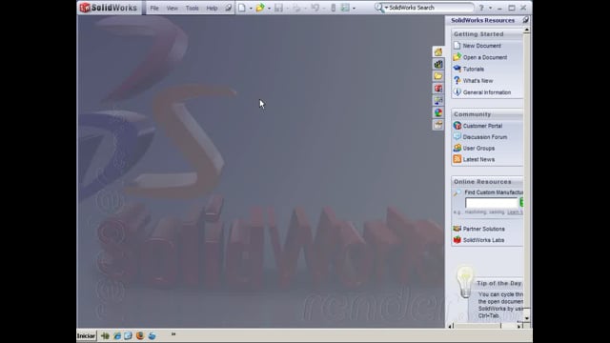Open the SolidWorks Search type dropdown

[386, 8]
